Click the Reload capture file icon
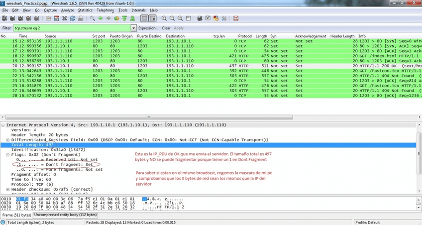The width and height of the screenshot is (422, 225). pos(73,18)
